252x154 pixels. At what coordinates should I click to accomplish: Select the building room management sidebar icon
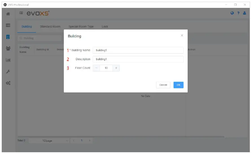tap(8, 37)
